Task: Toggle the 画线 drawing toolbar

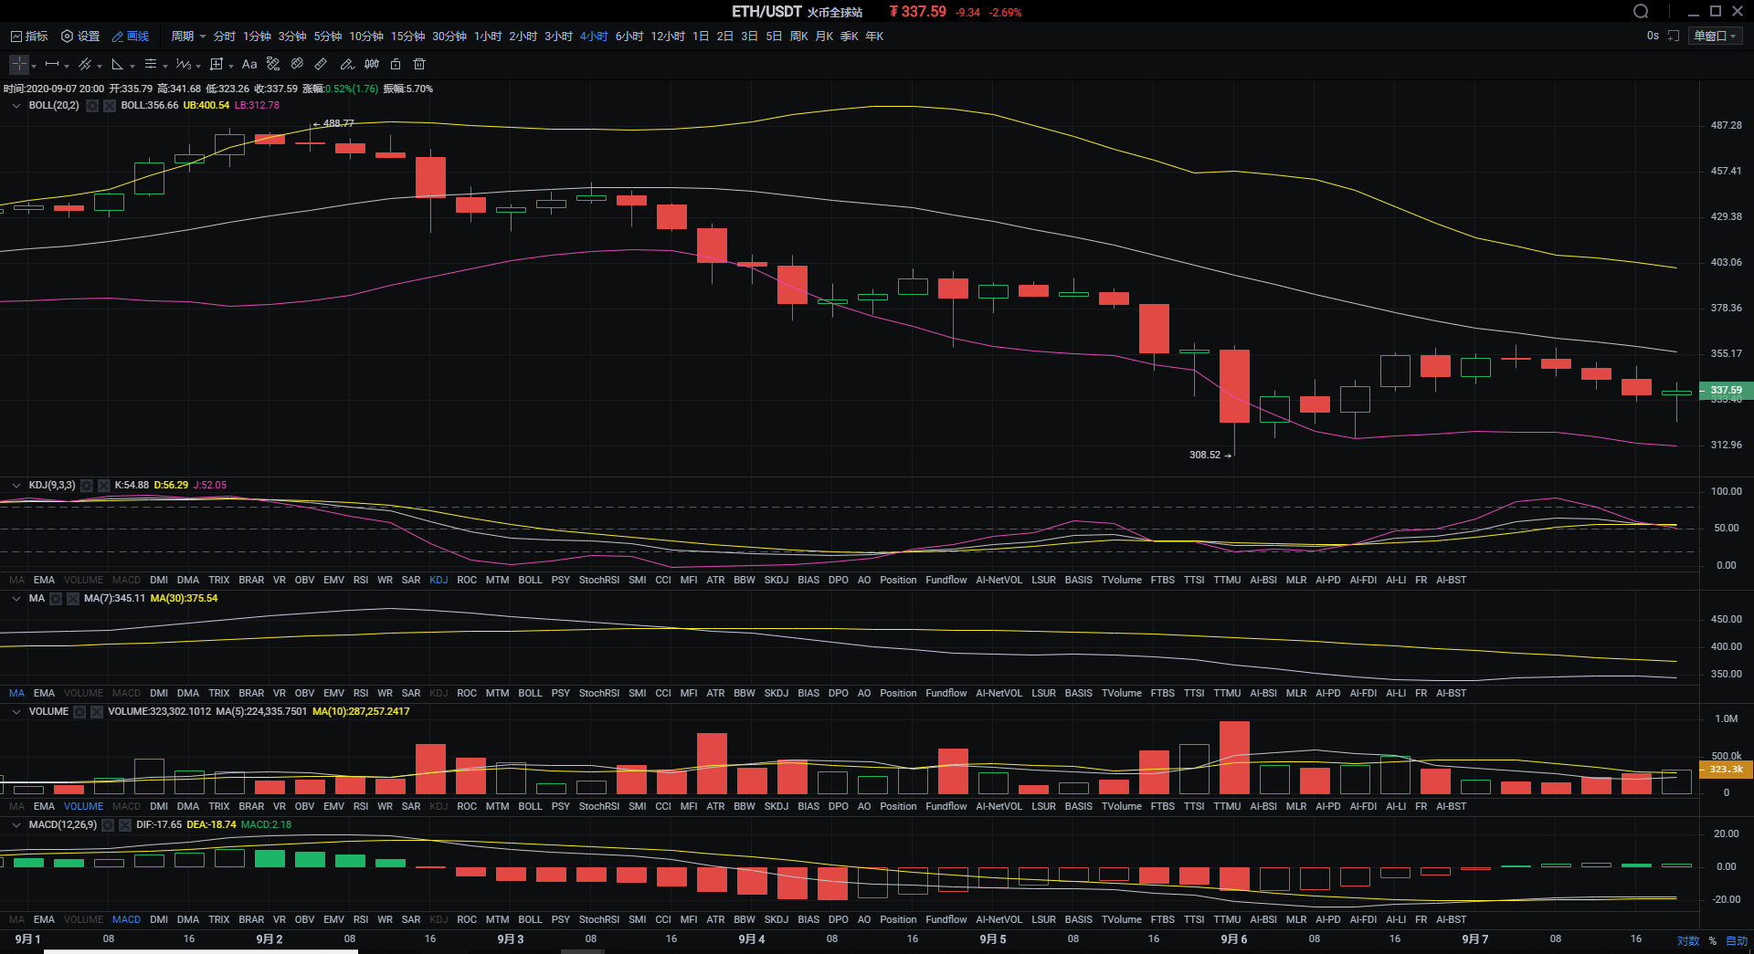Action: pos(131,37)
